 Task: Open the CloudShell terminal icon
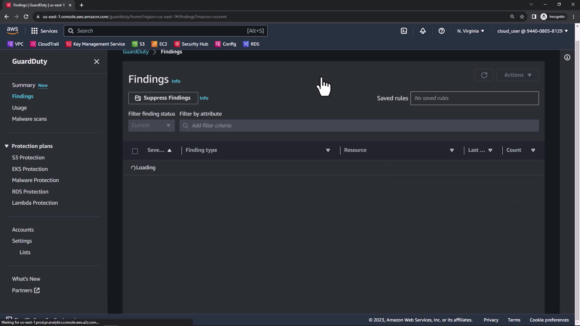(x=404, y=31)
